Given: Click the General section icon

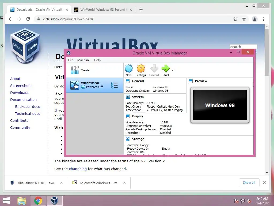Looking at the screenshot, I should click(128, 81).
